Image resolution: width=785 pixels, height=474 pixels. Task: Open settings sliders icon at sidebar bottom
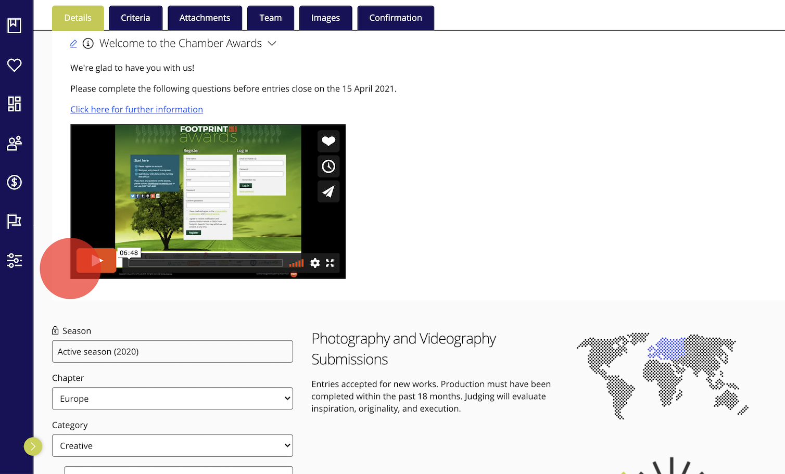tap(14, 260)
